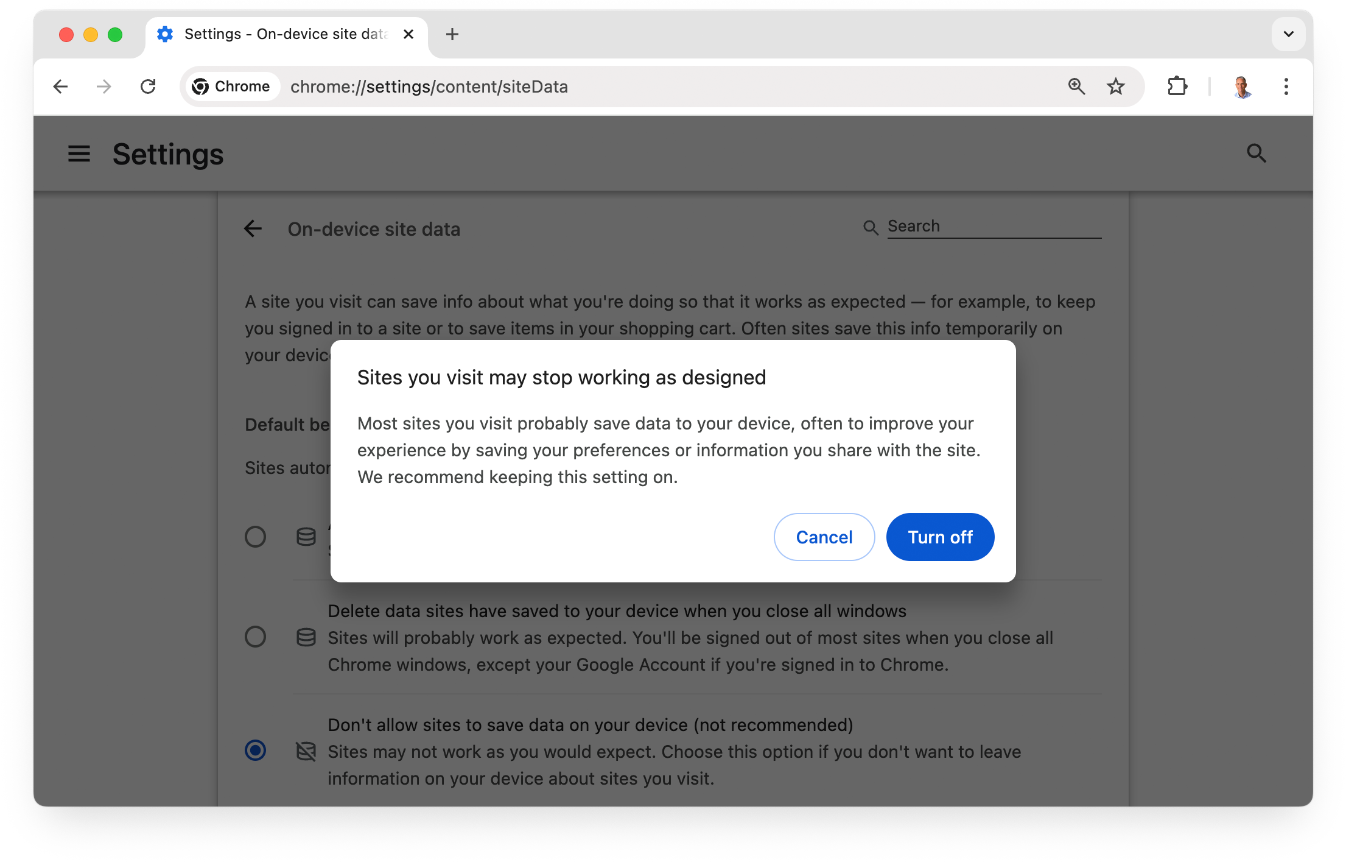This screenshot has height=862, width=1346.
Task: Click the back navigation arrow in browser
Action: [61, 87]
